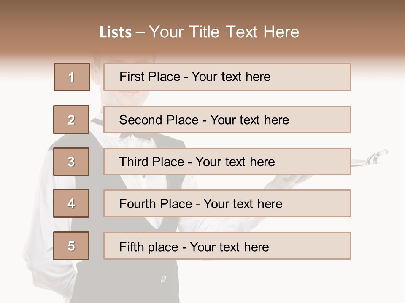Select the "Your Title Text Here" title text

224,32
